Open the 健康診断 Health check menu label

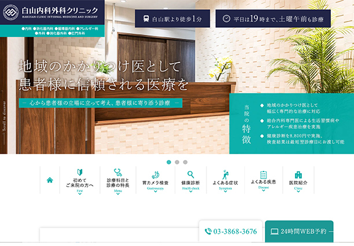(x=190, y=183)
